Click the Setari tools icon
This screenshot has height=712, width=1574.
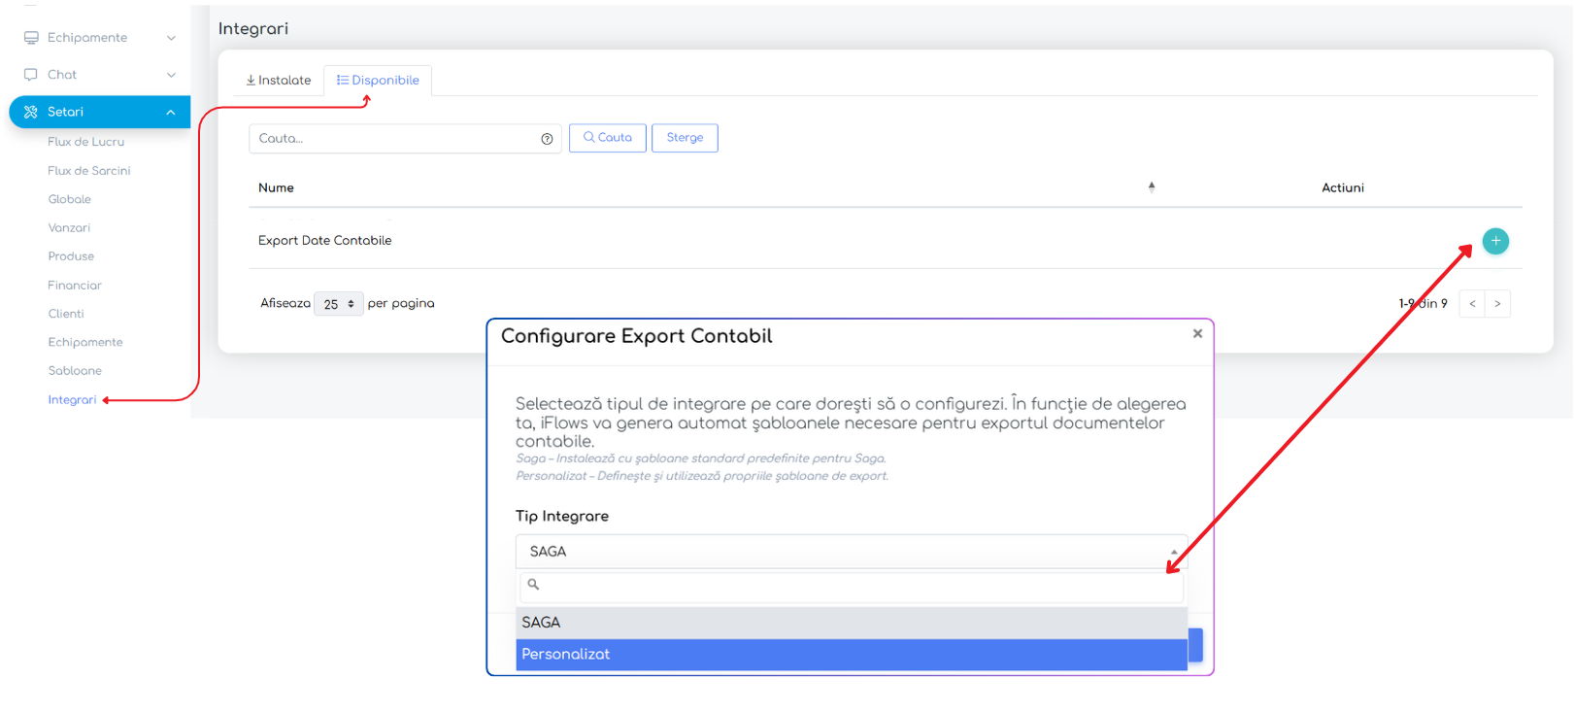[31, 112]
